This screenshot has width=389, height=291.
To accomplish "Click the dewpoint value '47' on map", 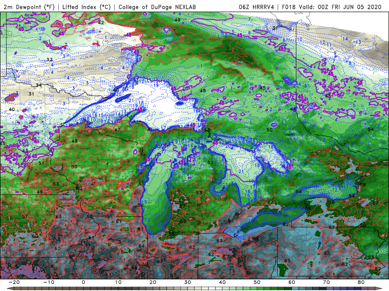I will pos(117,129).
